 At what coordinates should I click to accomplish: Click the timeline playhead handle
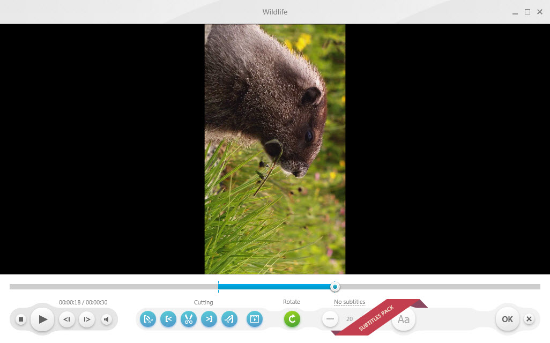click(335, 287)
